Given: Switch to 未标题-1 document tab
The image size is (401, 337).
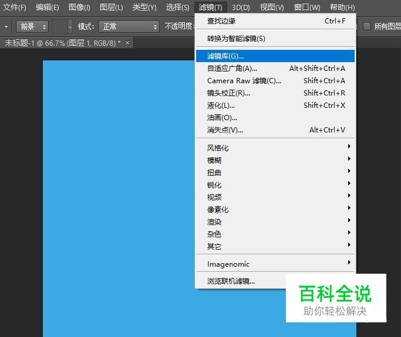Looking at the screenshot, I should pos(63,43).
